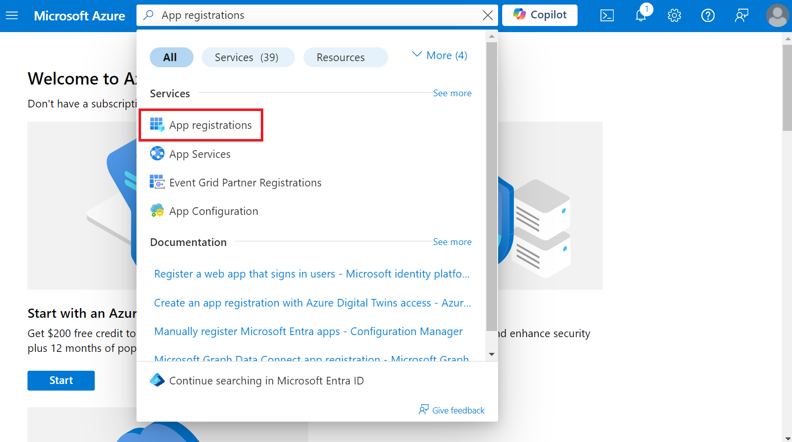This screenshot has width=792, height=442.
Task: Open the Help question mark icon
Action: tap(708, 16)
